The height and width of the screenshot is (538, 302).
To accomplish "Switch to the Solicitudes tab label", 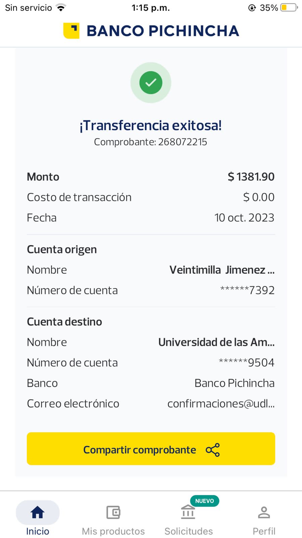I will tap(189, 531).
